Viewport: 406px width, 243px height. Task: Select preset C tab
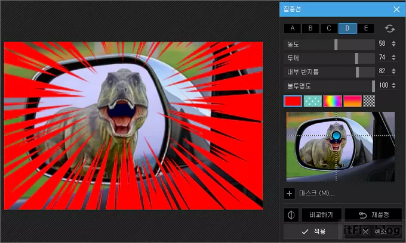[x=329, y=29]
